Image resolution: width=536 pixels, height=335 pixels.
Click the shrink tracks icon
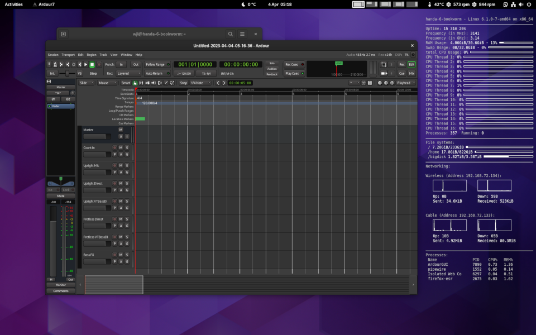363,83
